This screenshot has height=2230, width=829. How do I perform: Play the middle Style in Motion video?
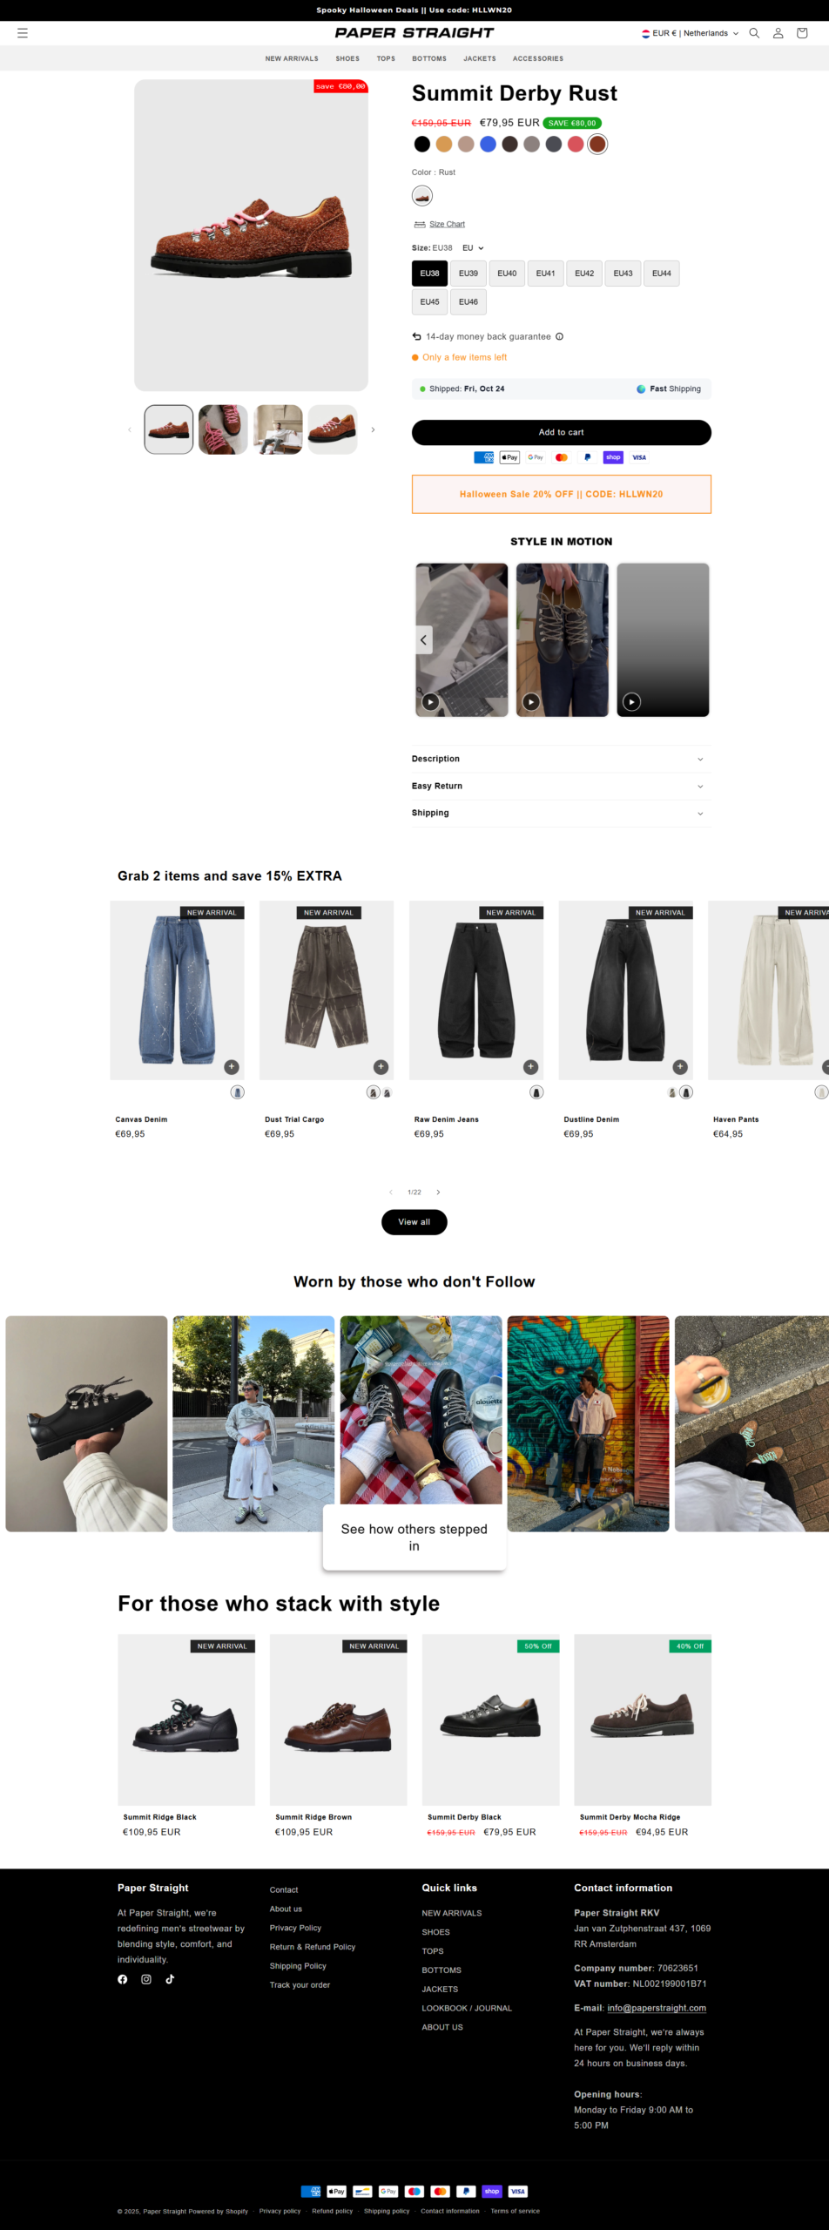pyautogui.click(x=531, y=701)
